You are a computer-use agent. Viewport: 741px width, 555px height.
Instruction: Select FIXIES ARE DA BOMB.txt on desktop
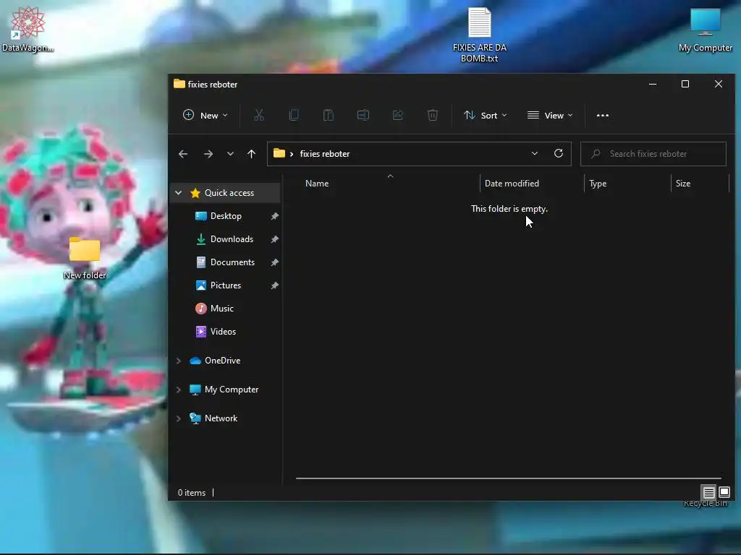pos(479,35)
